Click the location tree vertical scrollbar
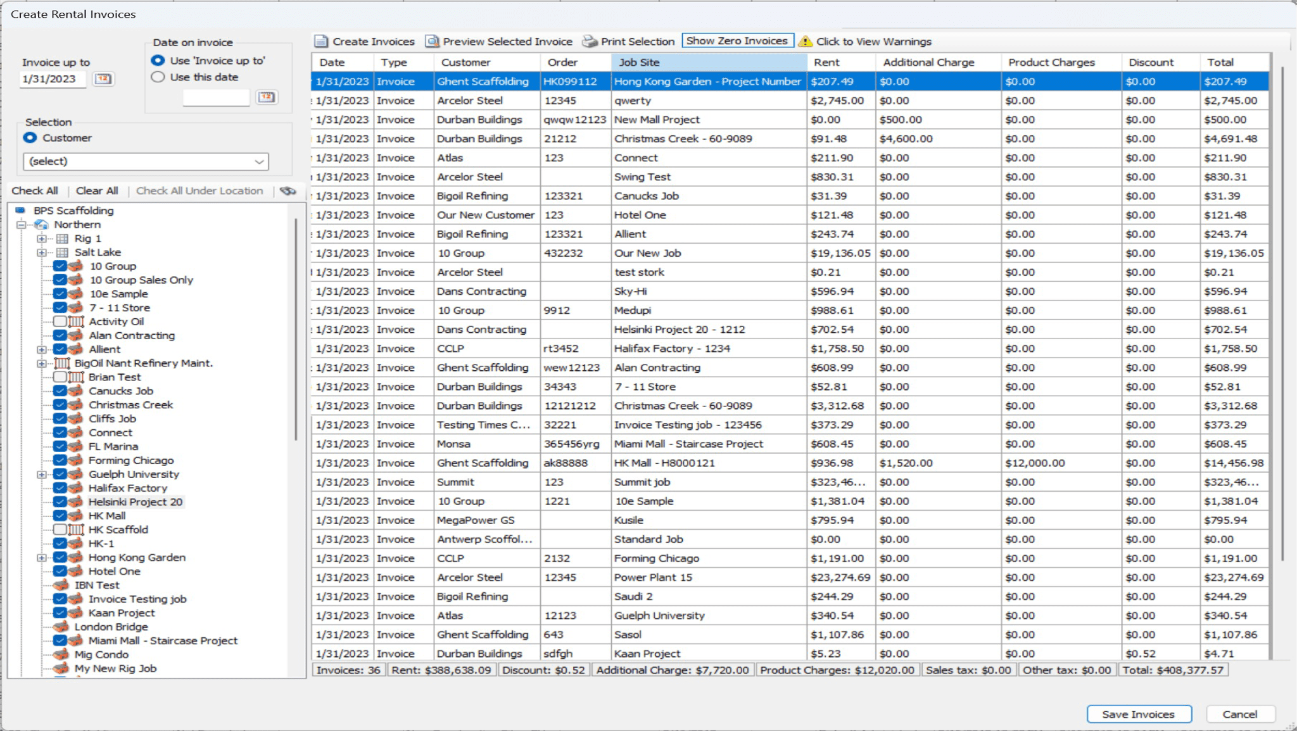1297x731 pixels. pos(296,329)
